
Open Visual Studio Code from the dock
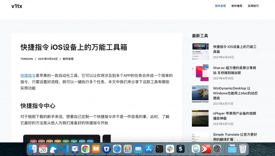point(64,149)
